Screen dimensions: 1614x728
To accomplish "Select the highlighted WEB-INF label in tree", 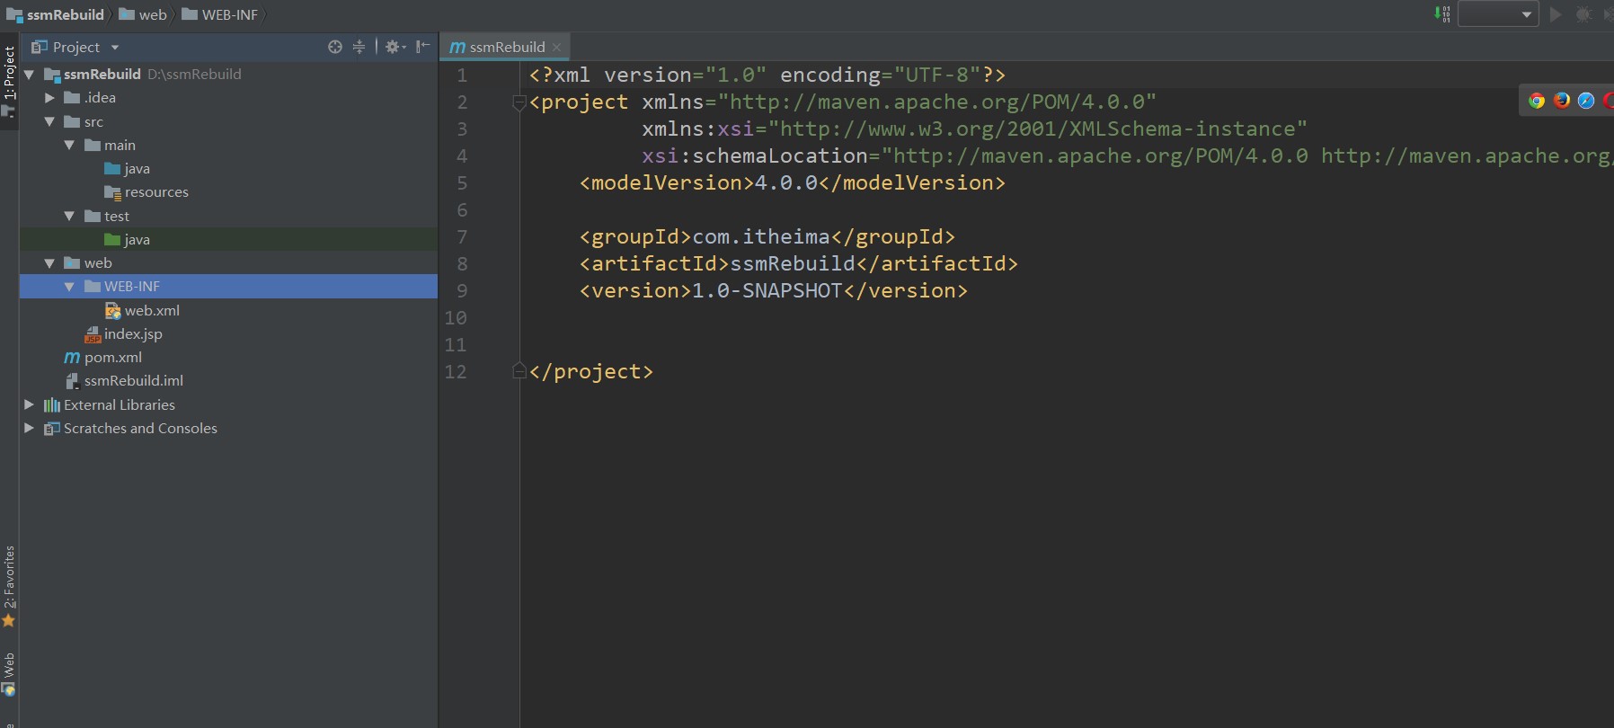I will tap(132, 286).
